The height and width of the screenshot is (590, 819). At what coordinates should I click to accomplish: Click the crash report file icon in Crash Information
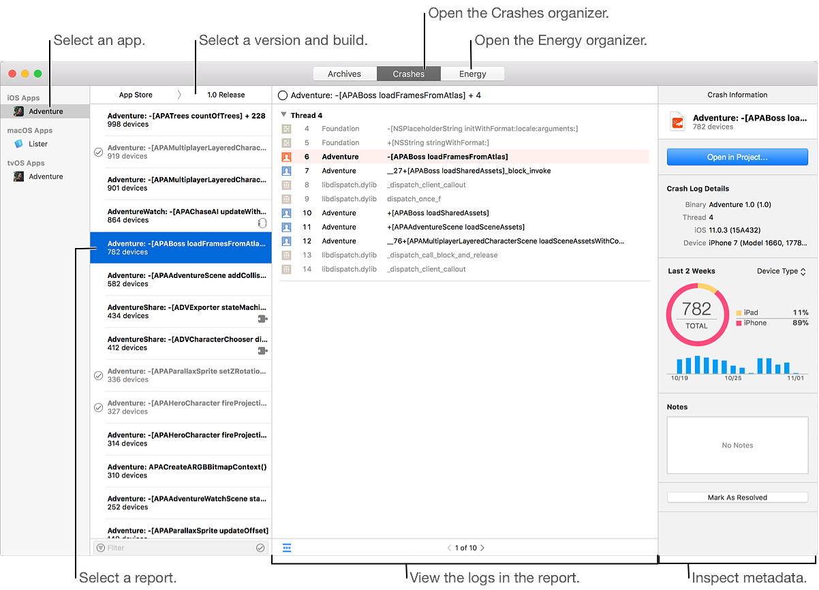pos(677,122)
